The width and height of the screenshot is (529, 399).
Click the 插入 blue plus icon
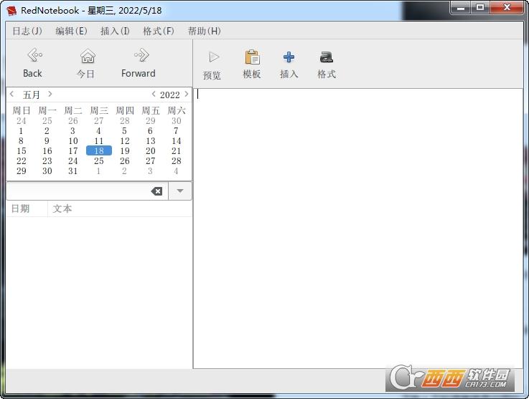click(289, 57)
